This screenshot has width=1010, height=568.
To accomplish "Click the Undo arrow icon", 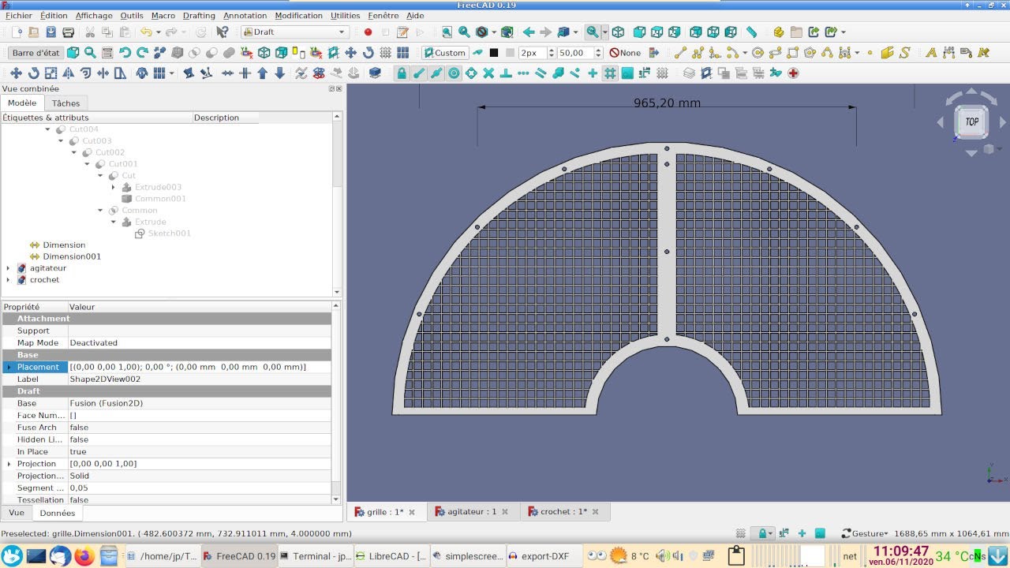I will [145, 32].
